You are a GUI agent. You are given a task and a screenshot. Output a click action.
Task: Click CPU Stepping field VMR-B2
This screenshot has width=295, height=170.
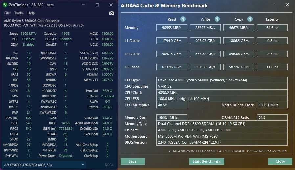[x=222, y=86]
